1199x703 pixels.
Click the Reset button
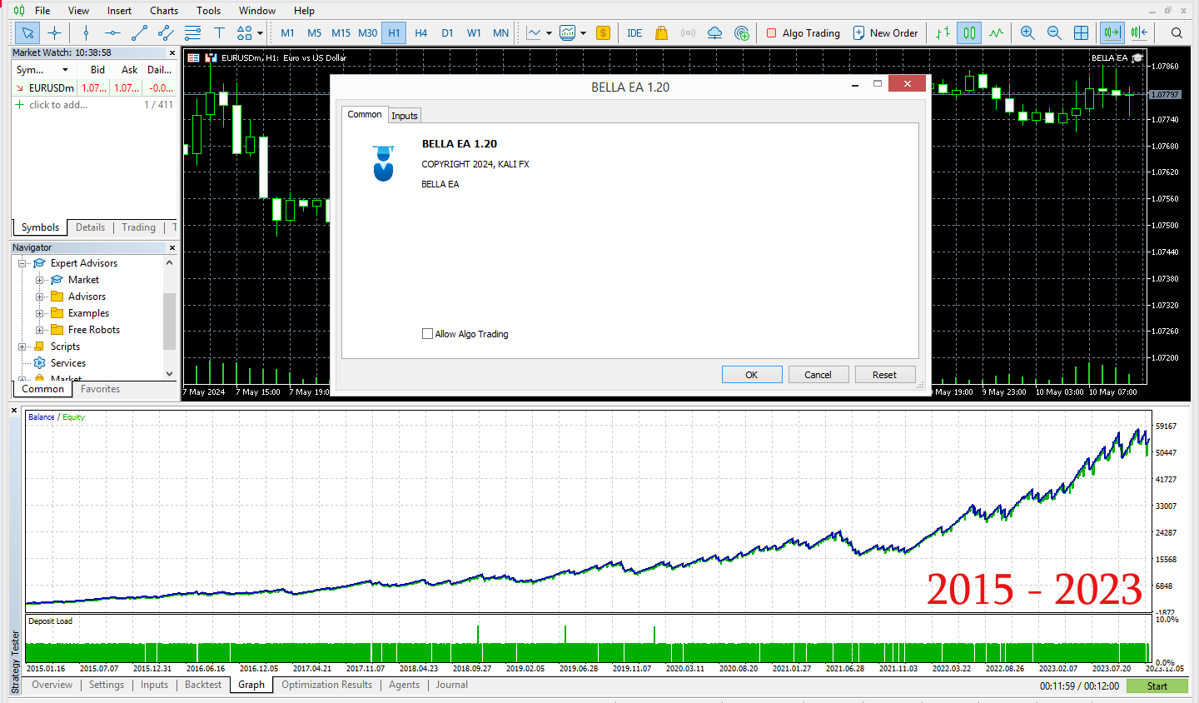885,375
